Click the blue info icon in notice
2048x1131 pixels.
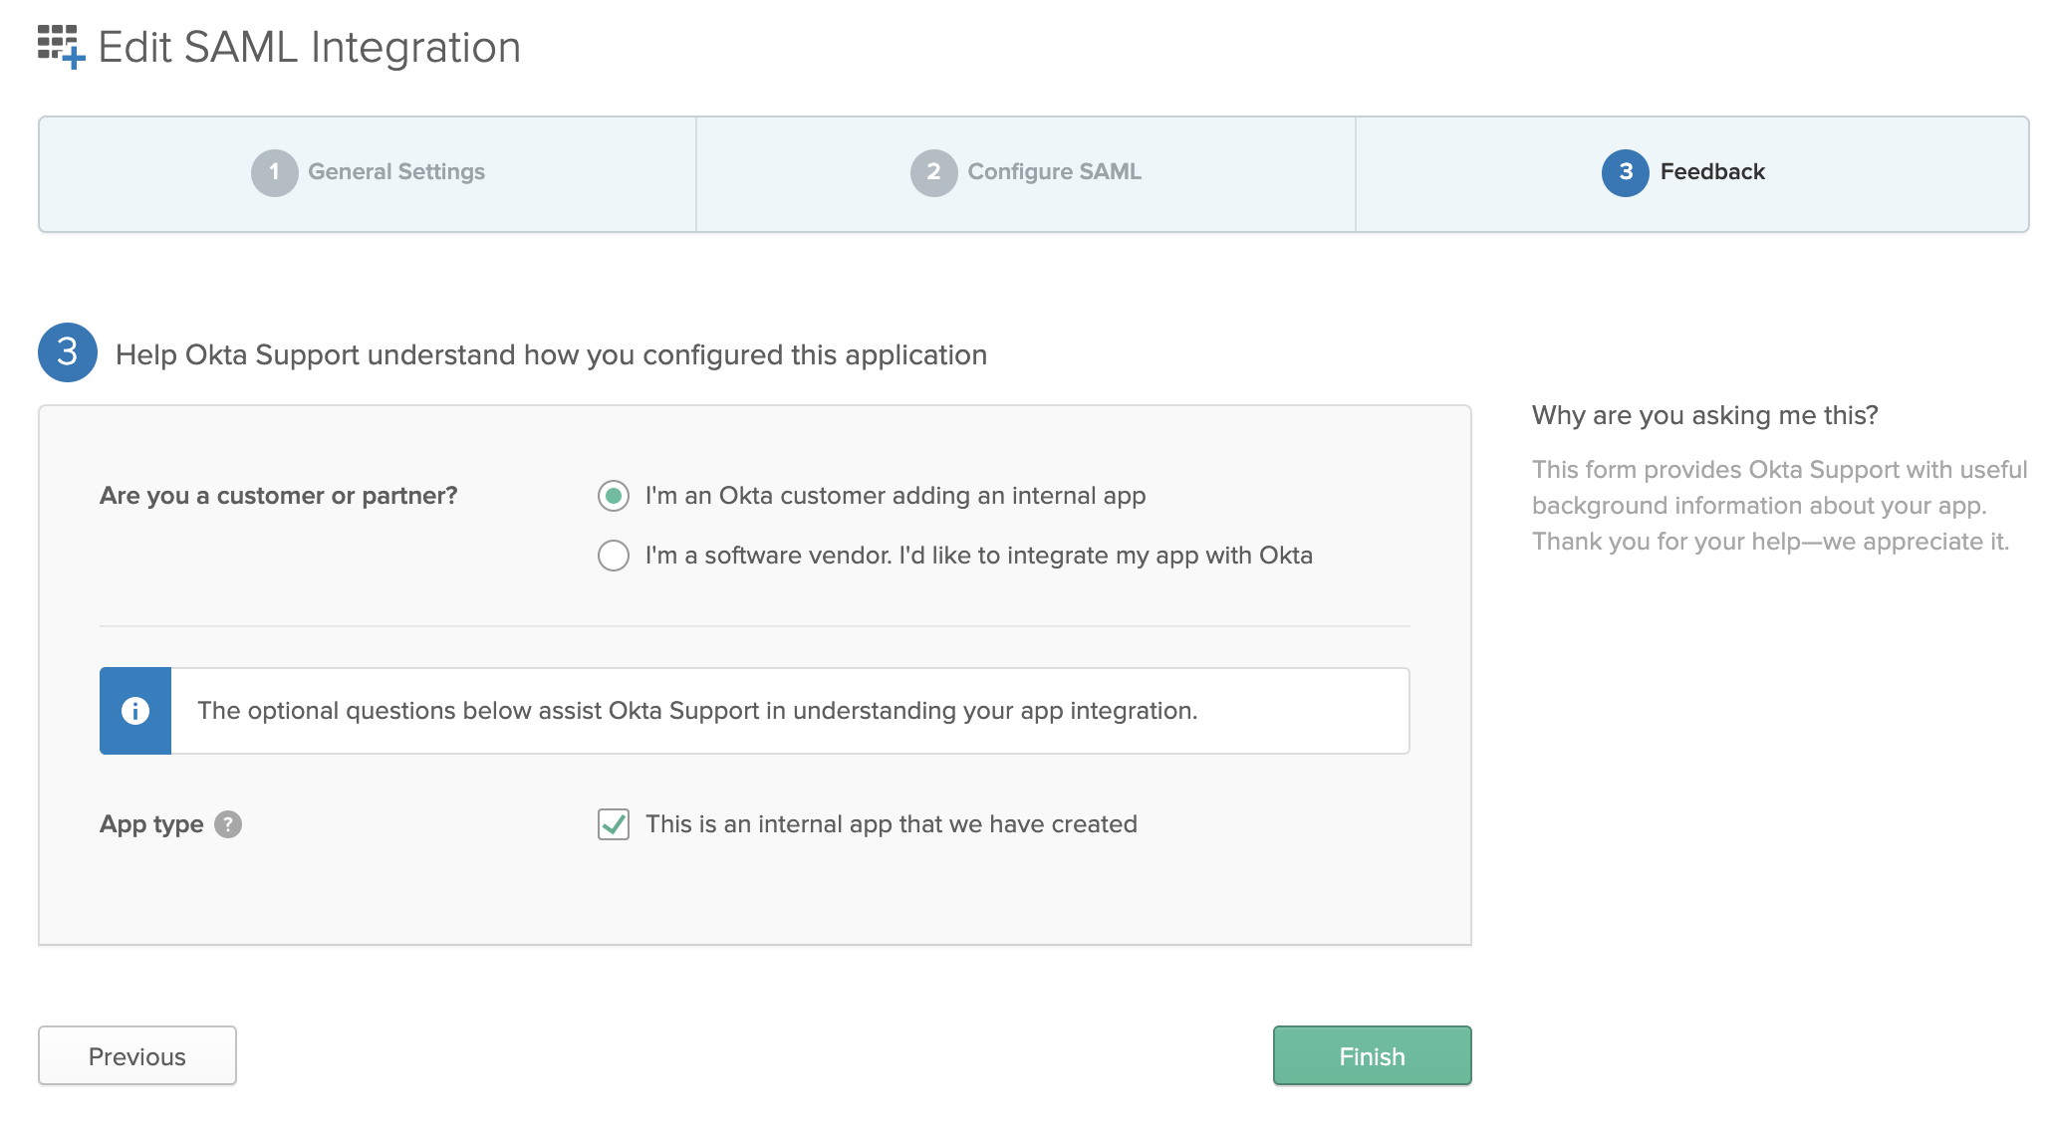(135, 711)
